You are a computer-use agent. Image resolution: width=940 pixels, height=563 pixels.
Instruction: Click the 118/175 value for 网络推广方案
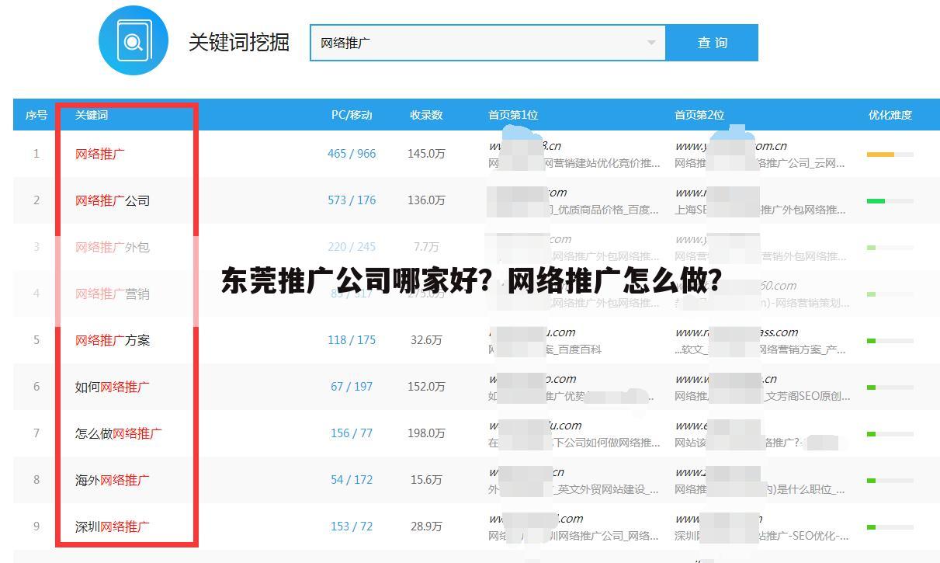pyautogui.click(x=350, y=340)
